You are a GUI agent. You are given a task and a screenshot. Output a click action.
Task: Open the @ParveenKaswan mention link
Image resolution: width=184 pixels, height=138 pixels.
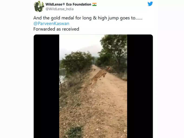pyautogui.click(x=51, y=24)
